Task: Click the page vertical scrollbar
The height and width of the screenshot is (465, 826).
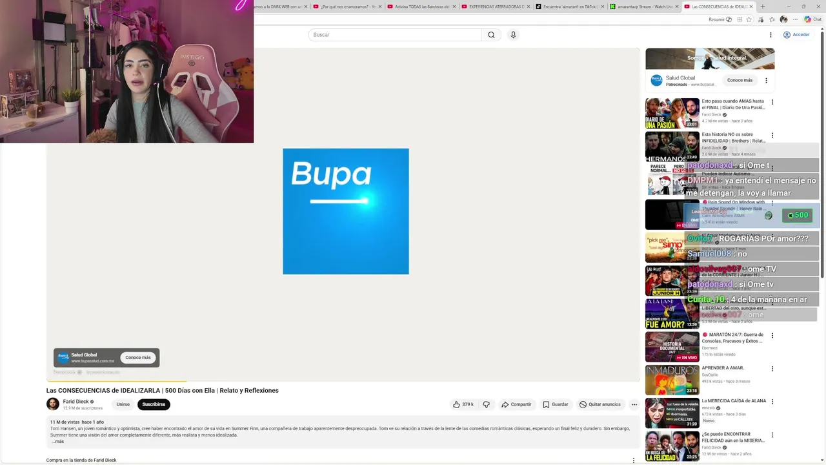Action: point(823,155)
